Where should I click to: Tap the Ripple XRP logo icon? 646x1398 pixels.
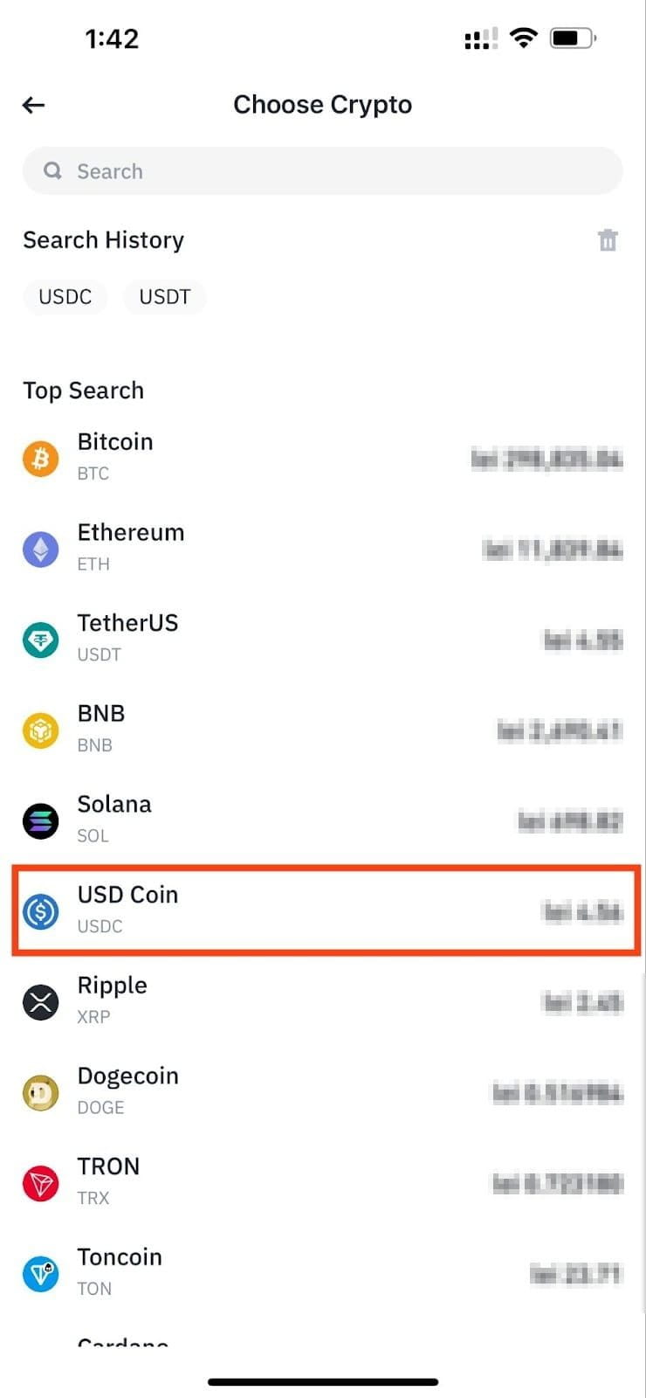coord(40,1002)
